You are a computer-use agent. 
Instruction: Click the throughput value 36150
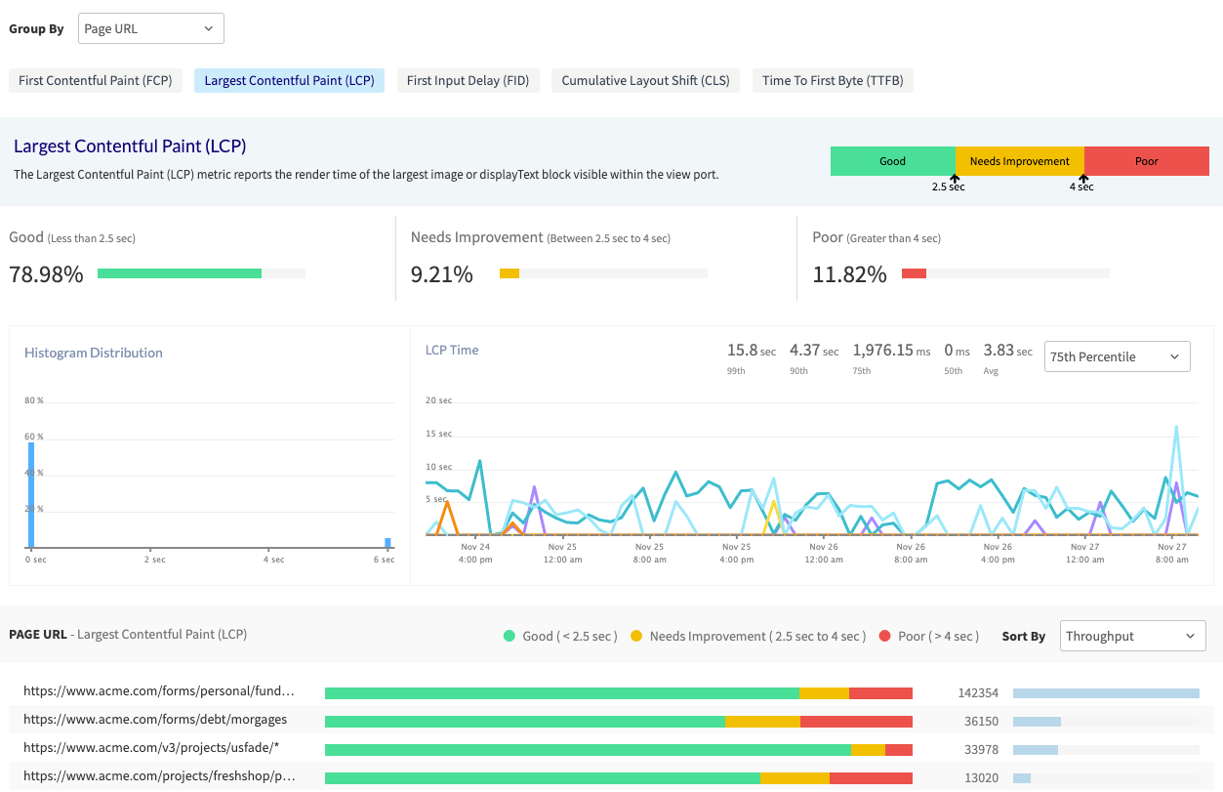tap(981, 721)
